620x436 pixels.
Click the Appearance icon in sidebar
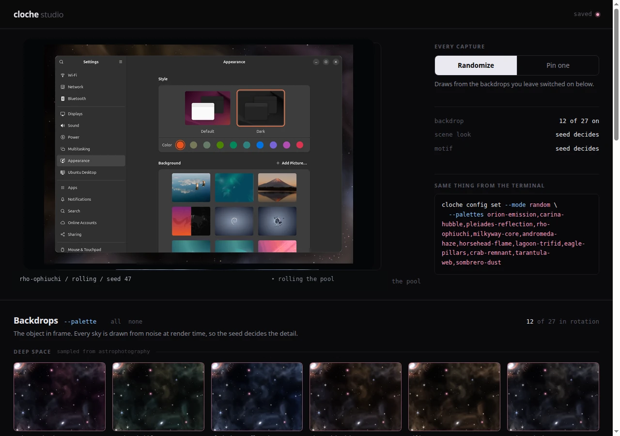pyautogui.click(x=62, y=160)
